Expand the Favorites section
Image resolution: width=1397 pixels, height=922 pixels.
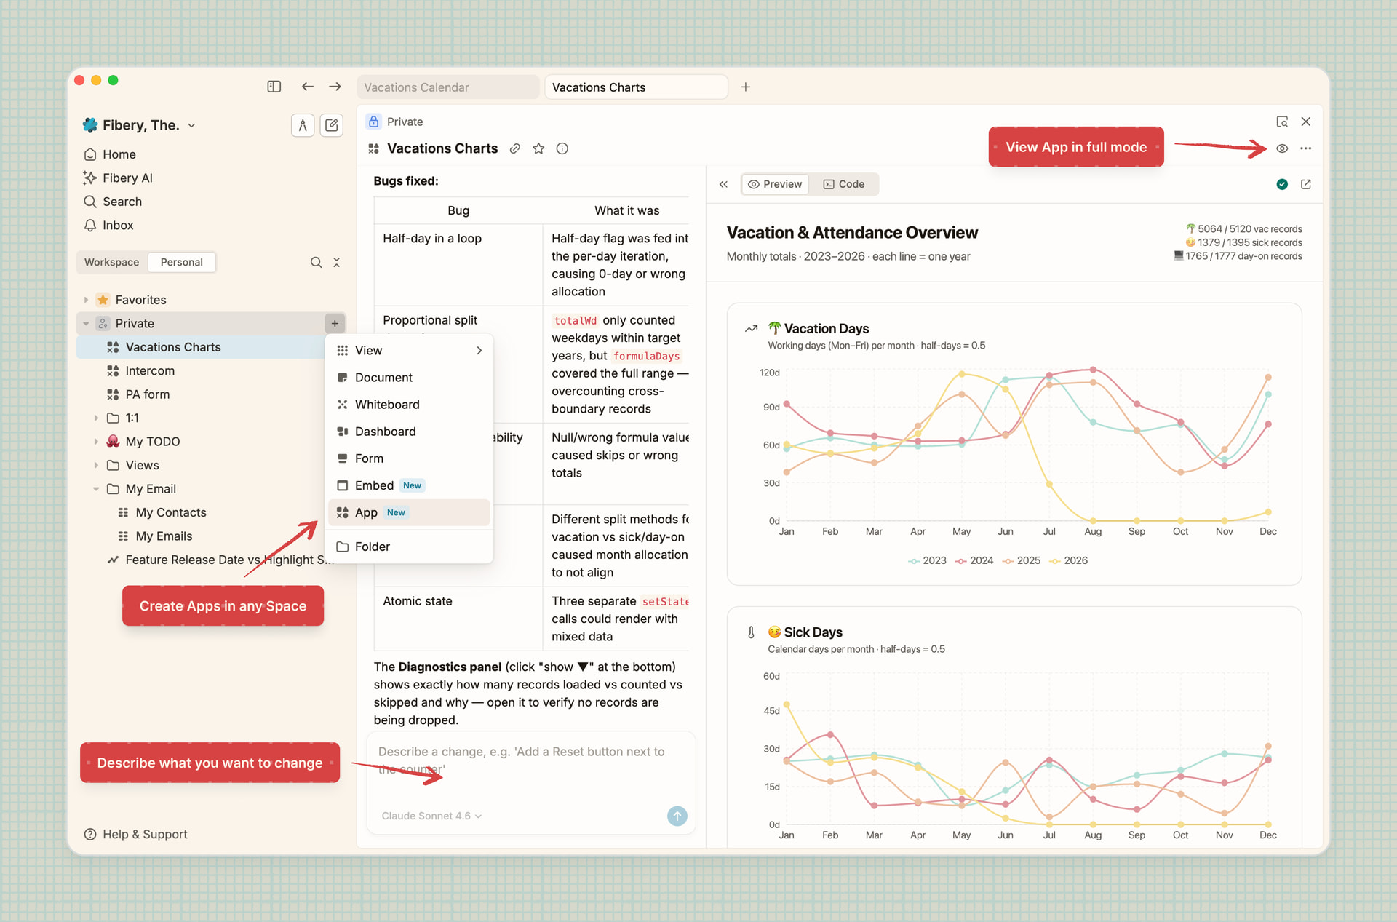[86, 300]
